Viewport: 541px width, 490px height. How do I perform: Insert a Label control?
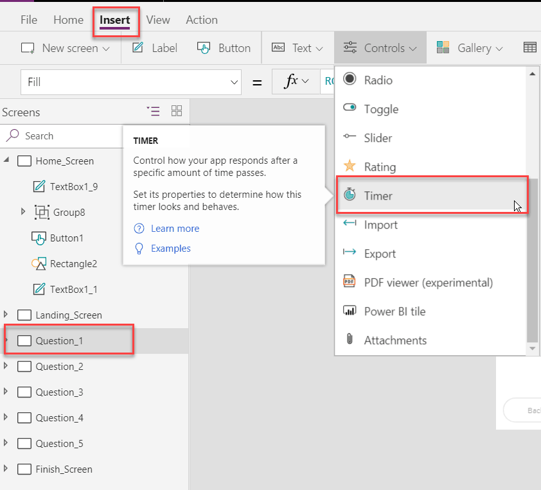[x=155, y=48]
